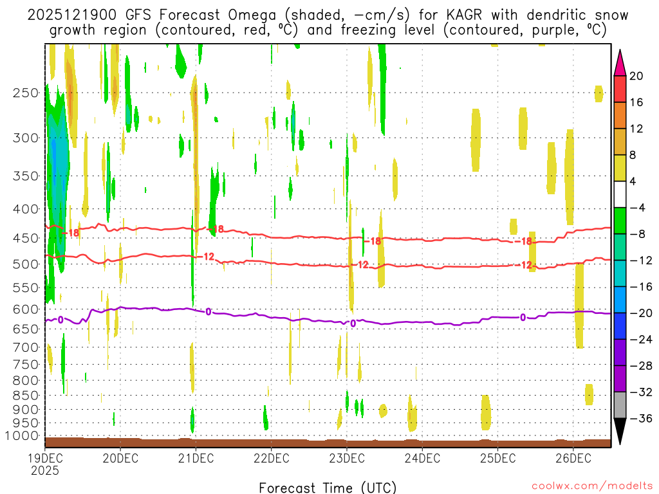Click the -12 contour label near 23DEC
Viewport: 659px width, 494px height.
click(x=360, y=264)
